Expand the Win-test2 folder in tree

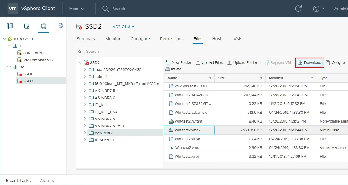pyautogui.click(x=85, y=133)
